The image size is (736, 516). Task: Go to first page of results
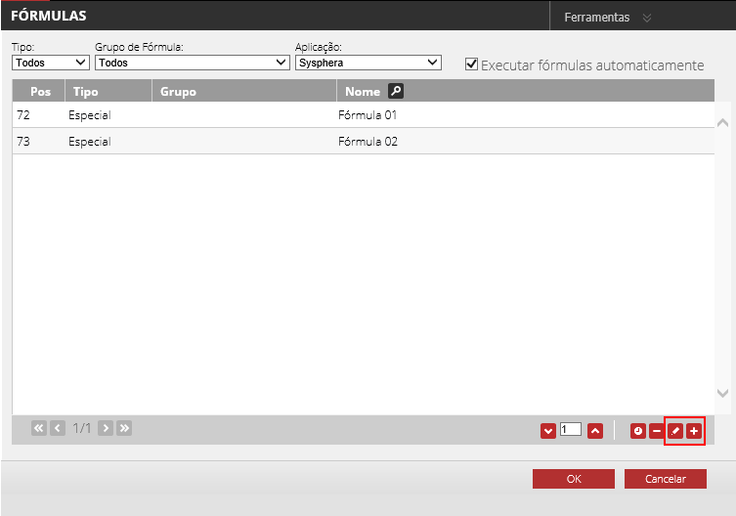(39, 428)
